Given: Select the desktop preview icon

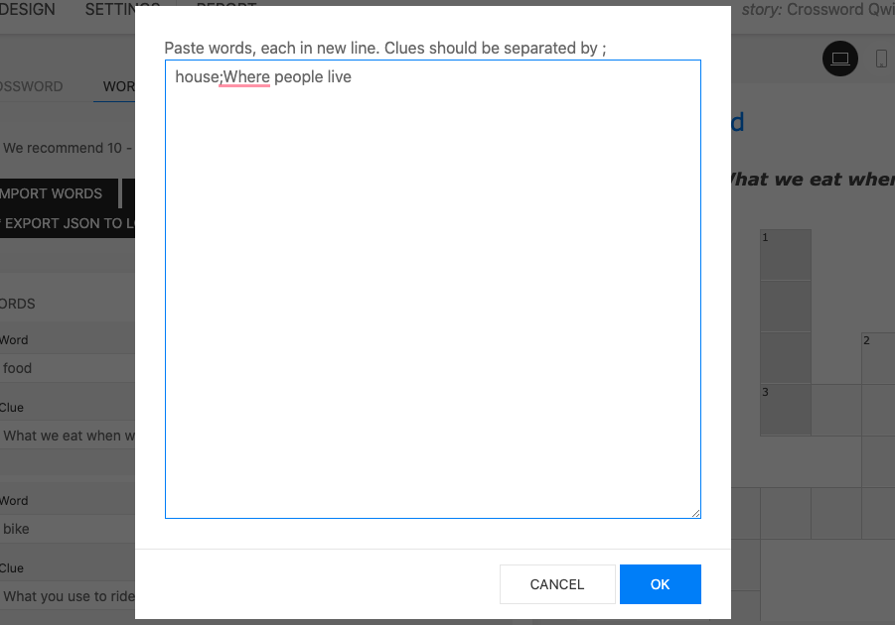Looking at the screenshot, I should click(840, 60).
